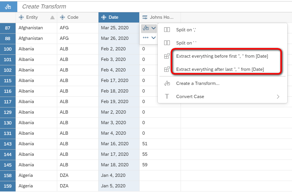Viewport: 292px width, 195px height.
Task: Expand the chevron next to three-dots icon
Action: pos(153,38)
